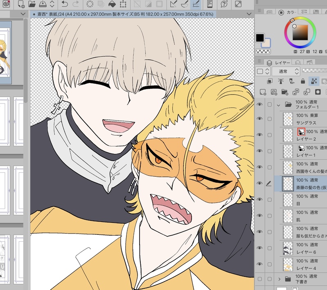Screen dimensions: 327x290
Task: Select the レイヤー 1 layer thumbnail
Action: click(x=288, y=151)
